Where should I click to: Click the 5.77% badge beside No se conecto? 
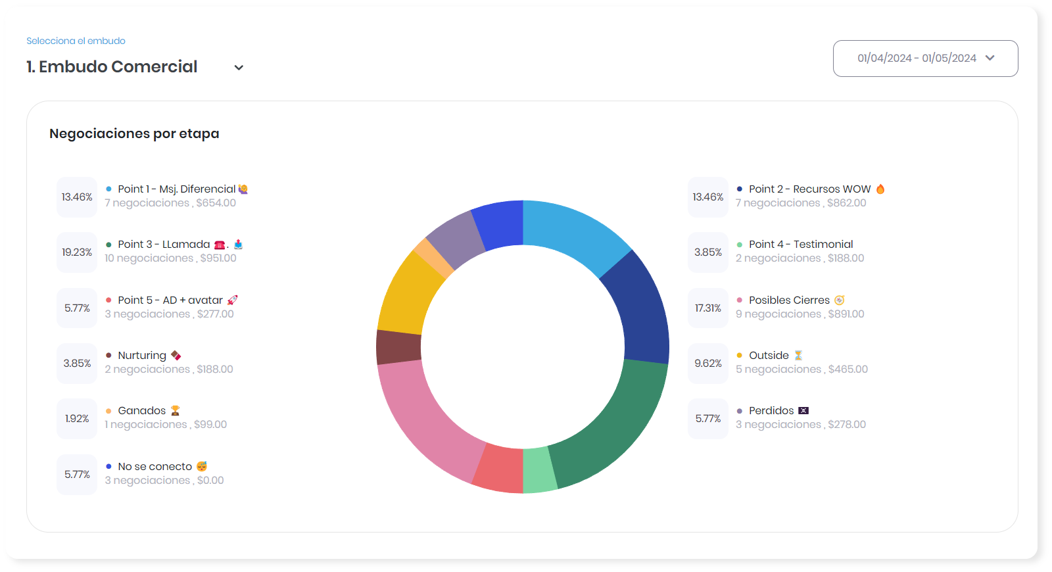tap(77, 475)
